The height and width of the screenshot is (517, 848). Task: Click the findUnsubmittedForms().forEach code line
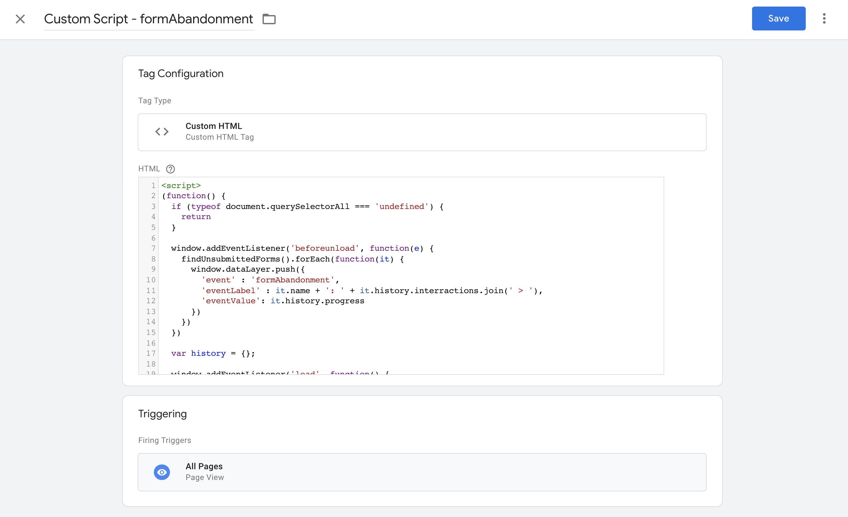pos(293,259)
